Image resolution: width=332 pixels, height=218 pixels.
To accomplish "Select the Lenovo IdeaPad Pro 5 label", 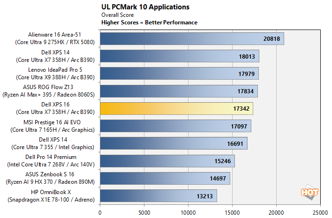I will click(x=55, y=70).
